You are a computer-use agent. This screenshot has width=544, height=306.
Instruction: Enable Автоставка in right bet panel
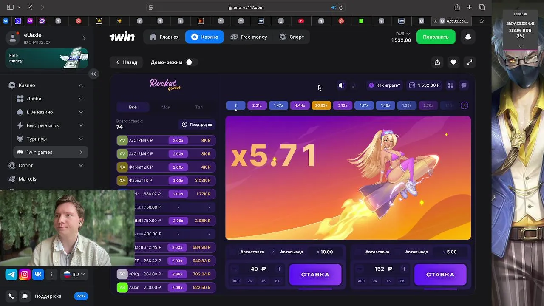(x=358, y=252)
